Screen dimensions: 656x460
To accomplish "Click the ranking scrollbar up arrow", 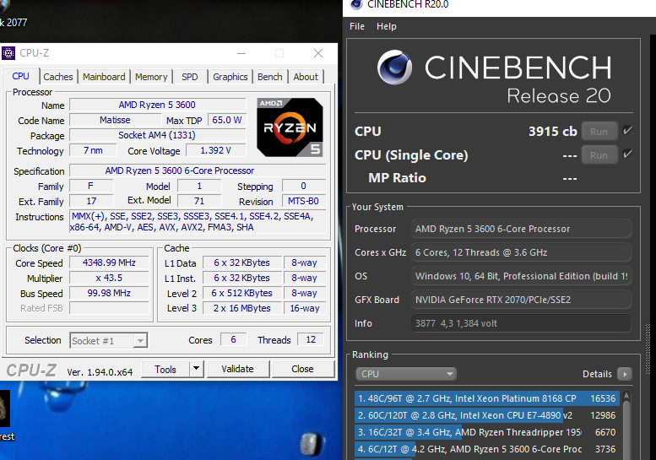I will click(626, 395).
